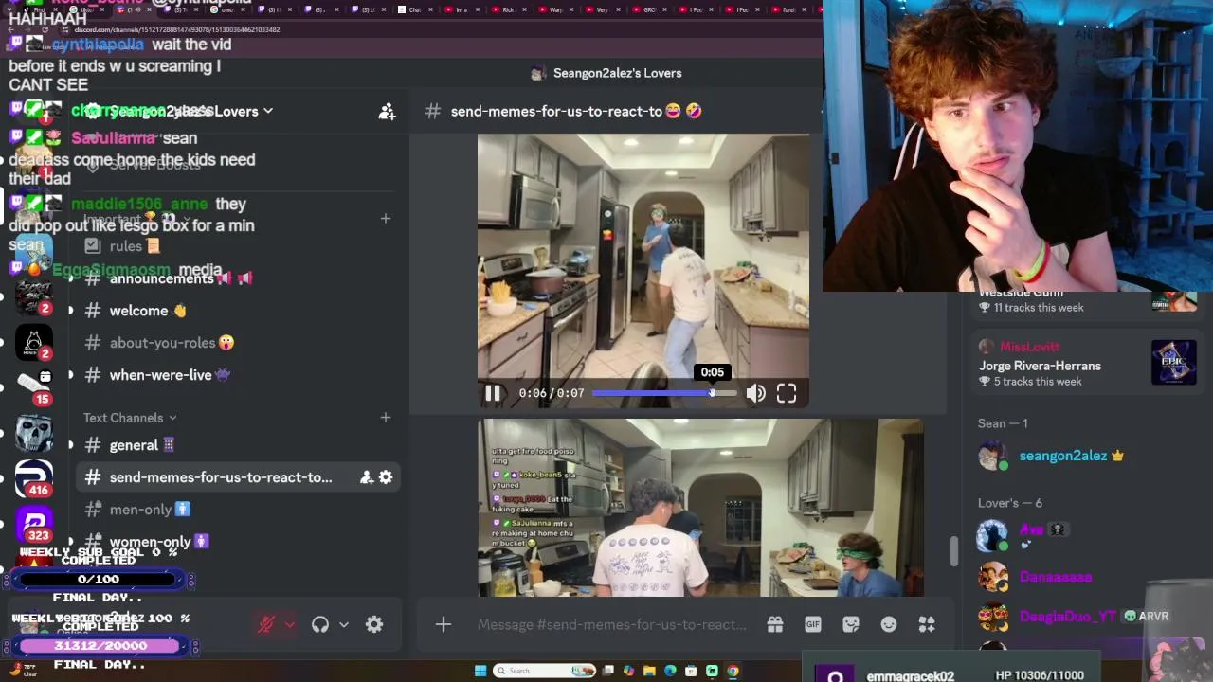Open the attachment plus button in message bar
The image size is (1213, 682).
point(443,624)
